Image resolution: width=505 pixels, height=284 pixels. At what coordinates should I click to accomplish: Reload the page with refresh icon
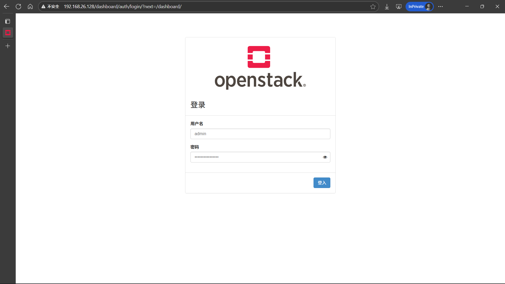click(x=18, y=7)
